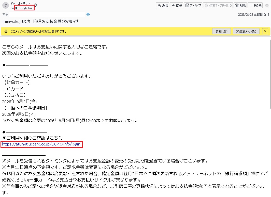Open junk 詳細...(L) details button

221,31
